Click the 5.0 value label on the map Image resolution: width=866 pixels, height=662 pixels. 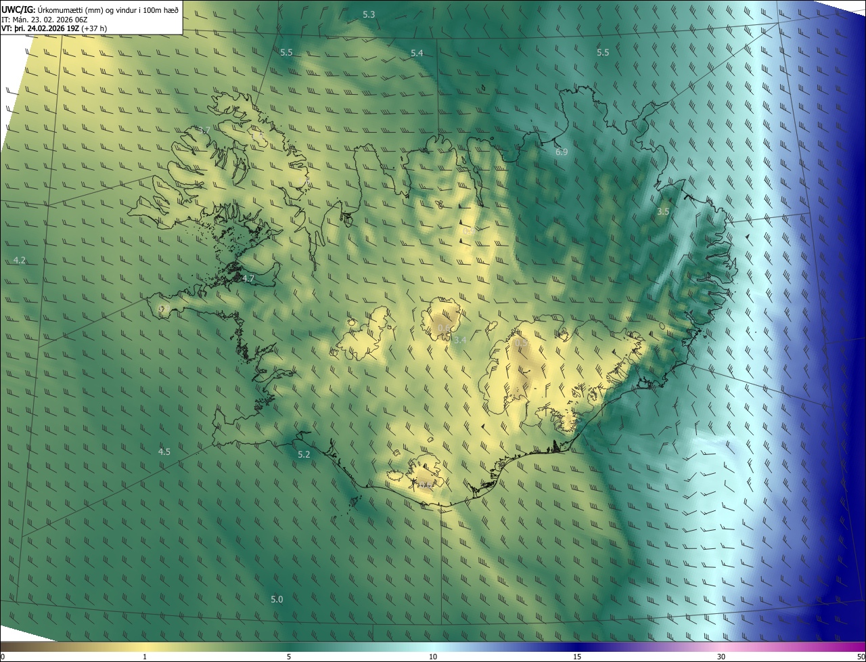click(277, 599)
